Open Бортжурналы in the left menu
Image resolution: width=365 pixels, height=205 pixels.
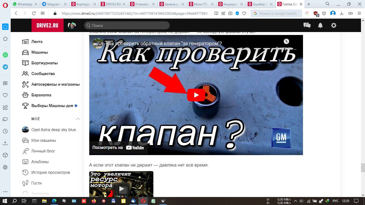[x=44, y=63]
